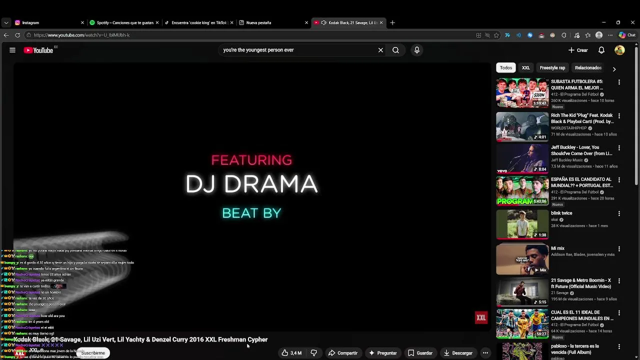Share the video with Compartir

tap(343, 353)
